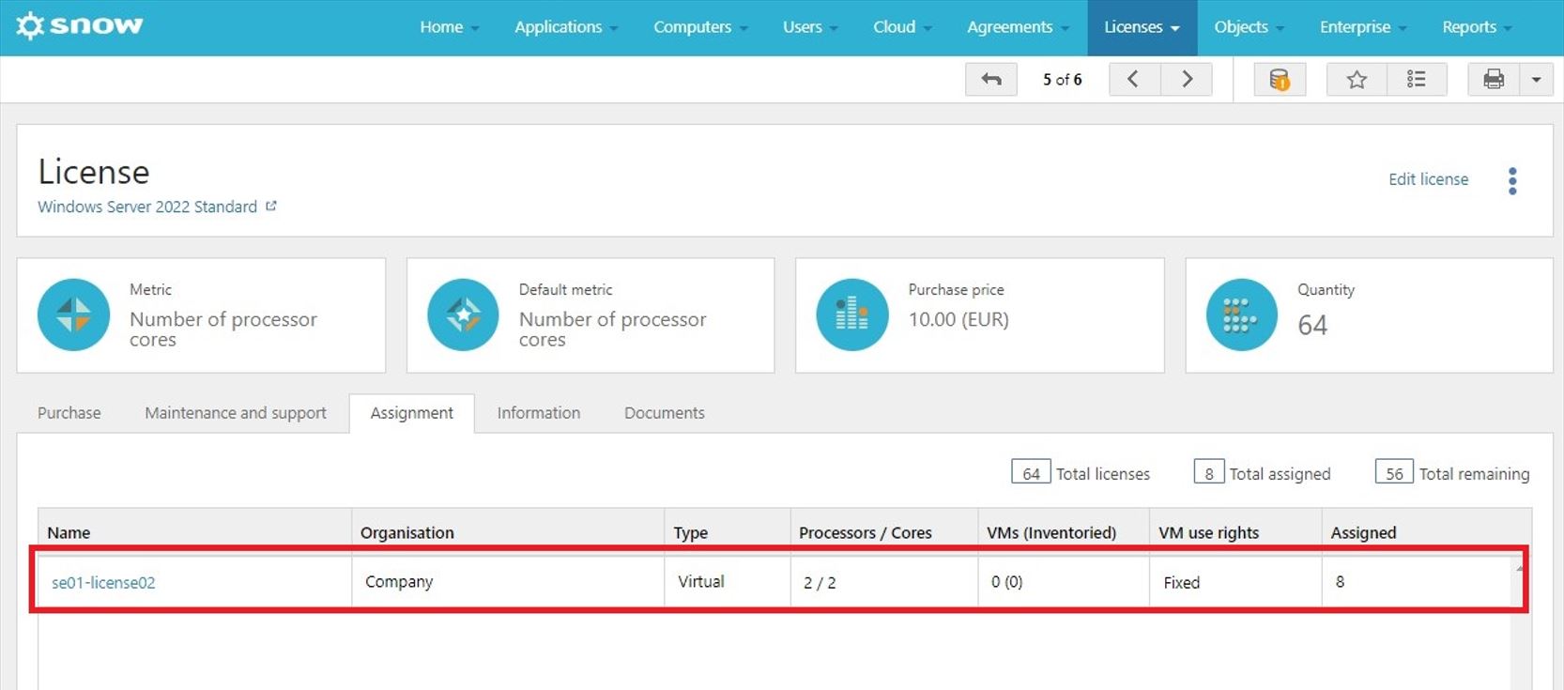1564x690 pixels.
Task: Go to next license record
Action: click(x=1187, y=80)
